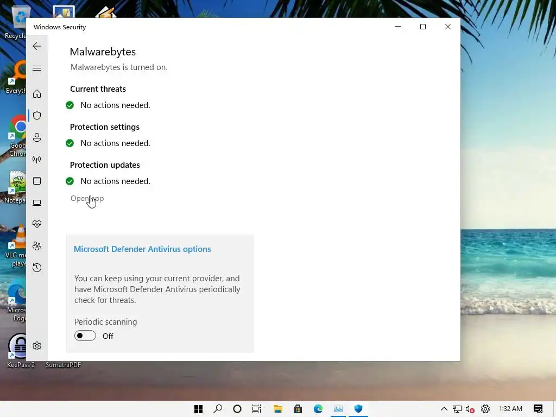Turn on Periodic scanning toggle

click(85, 336)
